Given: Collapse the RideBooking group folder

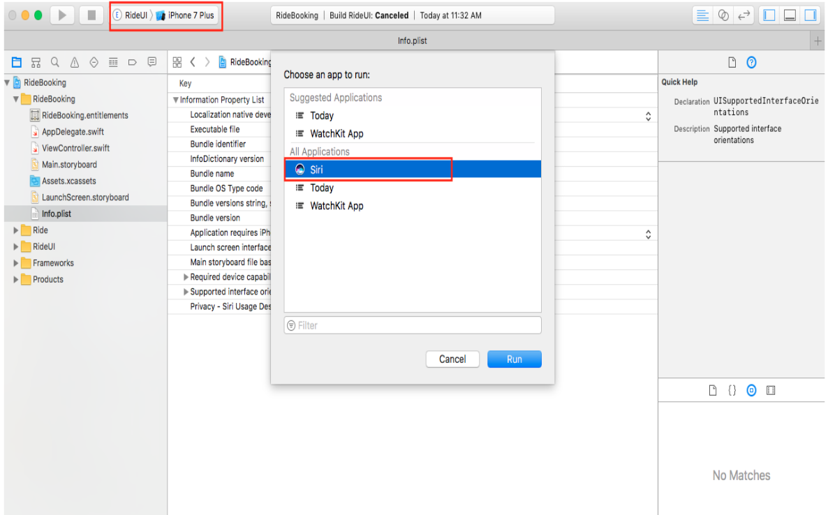Looking at the screenshot, I should coord(16,99).
